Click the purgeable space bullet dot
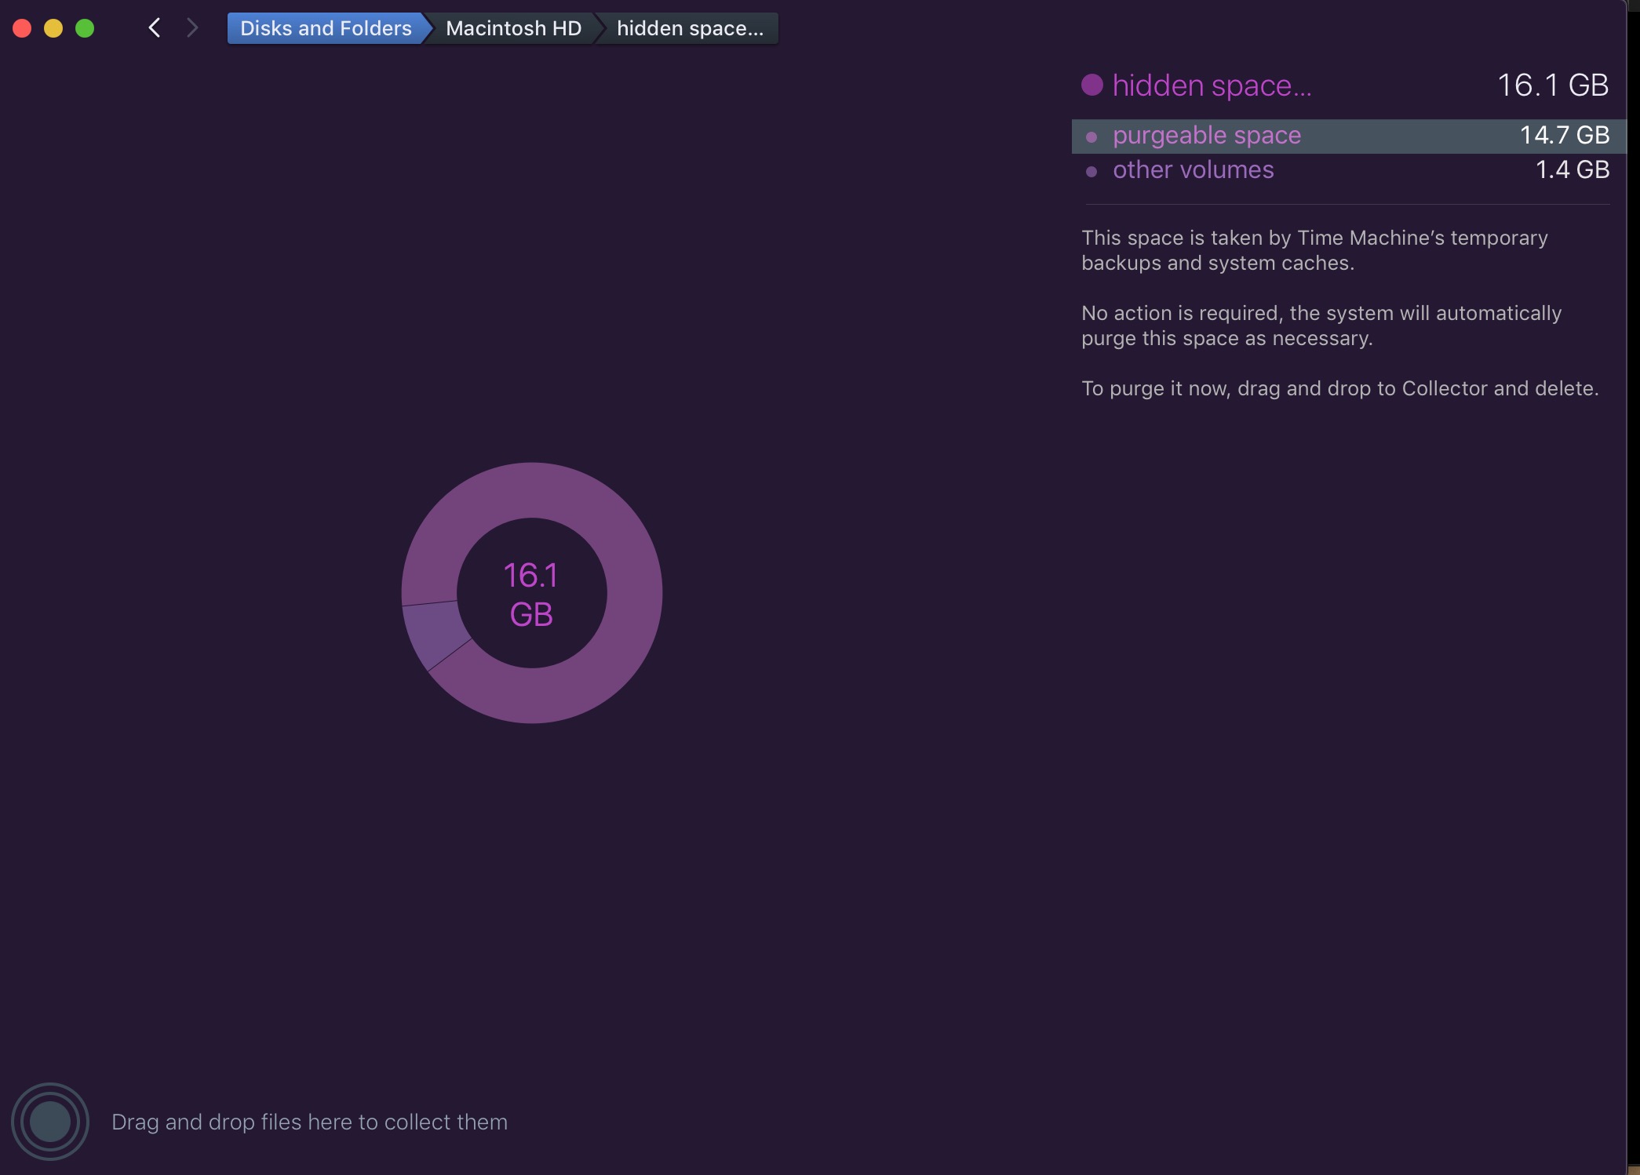The image size is (1640, 1175). 1092,136
